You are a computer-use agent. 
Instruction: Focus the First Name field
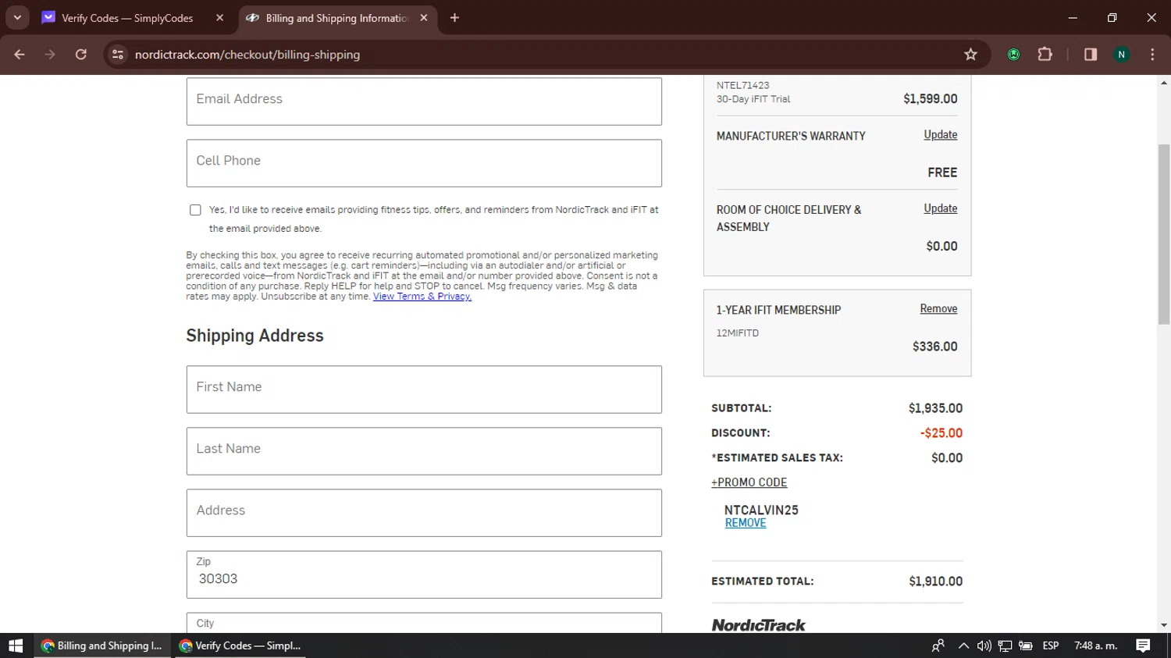424,389
